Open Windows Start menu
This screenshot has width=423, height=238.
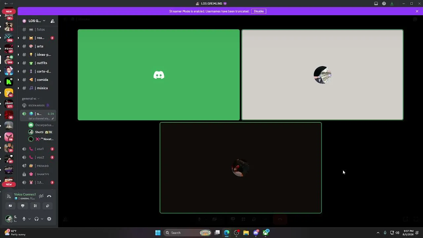coord(158,233)
